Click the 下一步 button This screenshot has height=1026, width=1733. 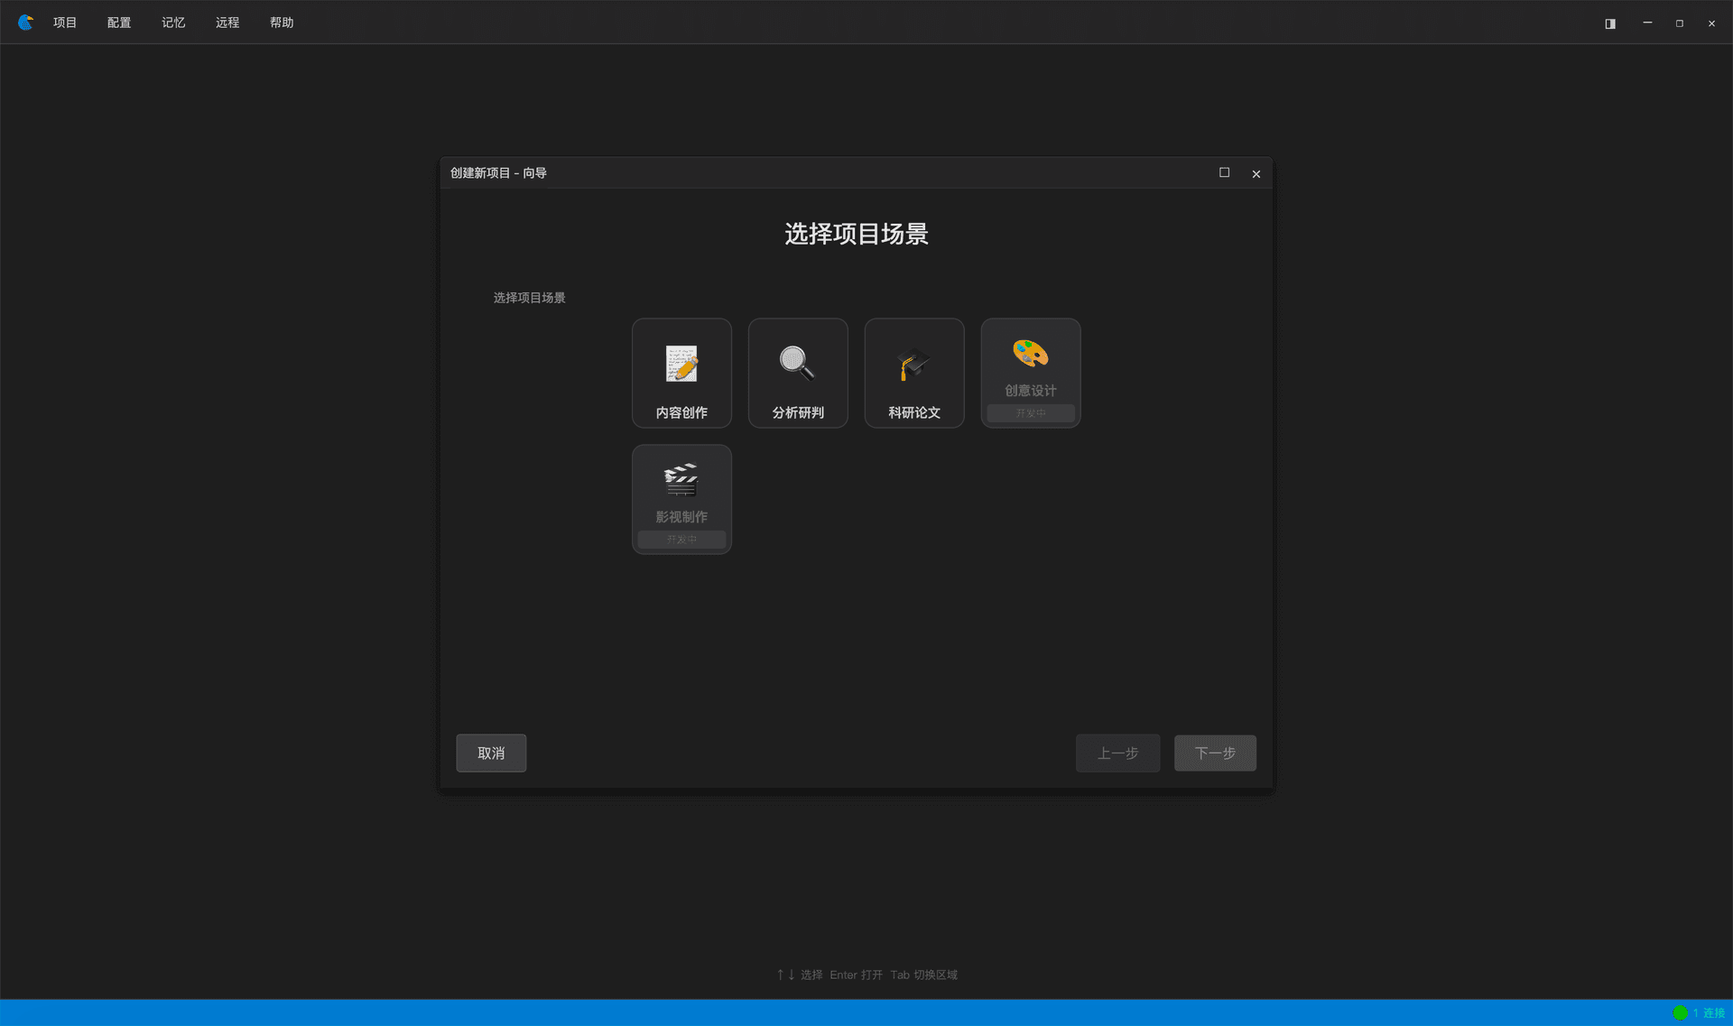(1214, 753)
